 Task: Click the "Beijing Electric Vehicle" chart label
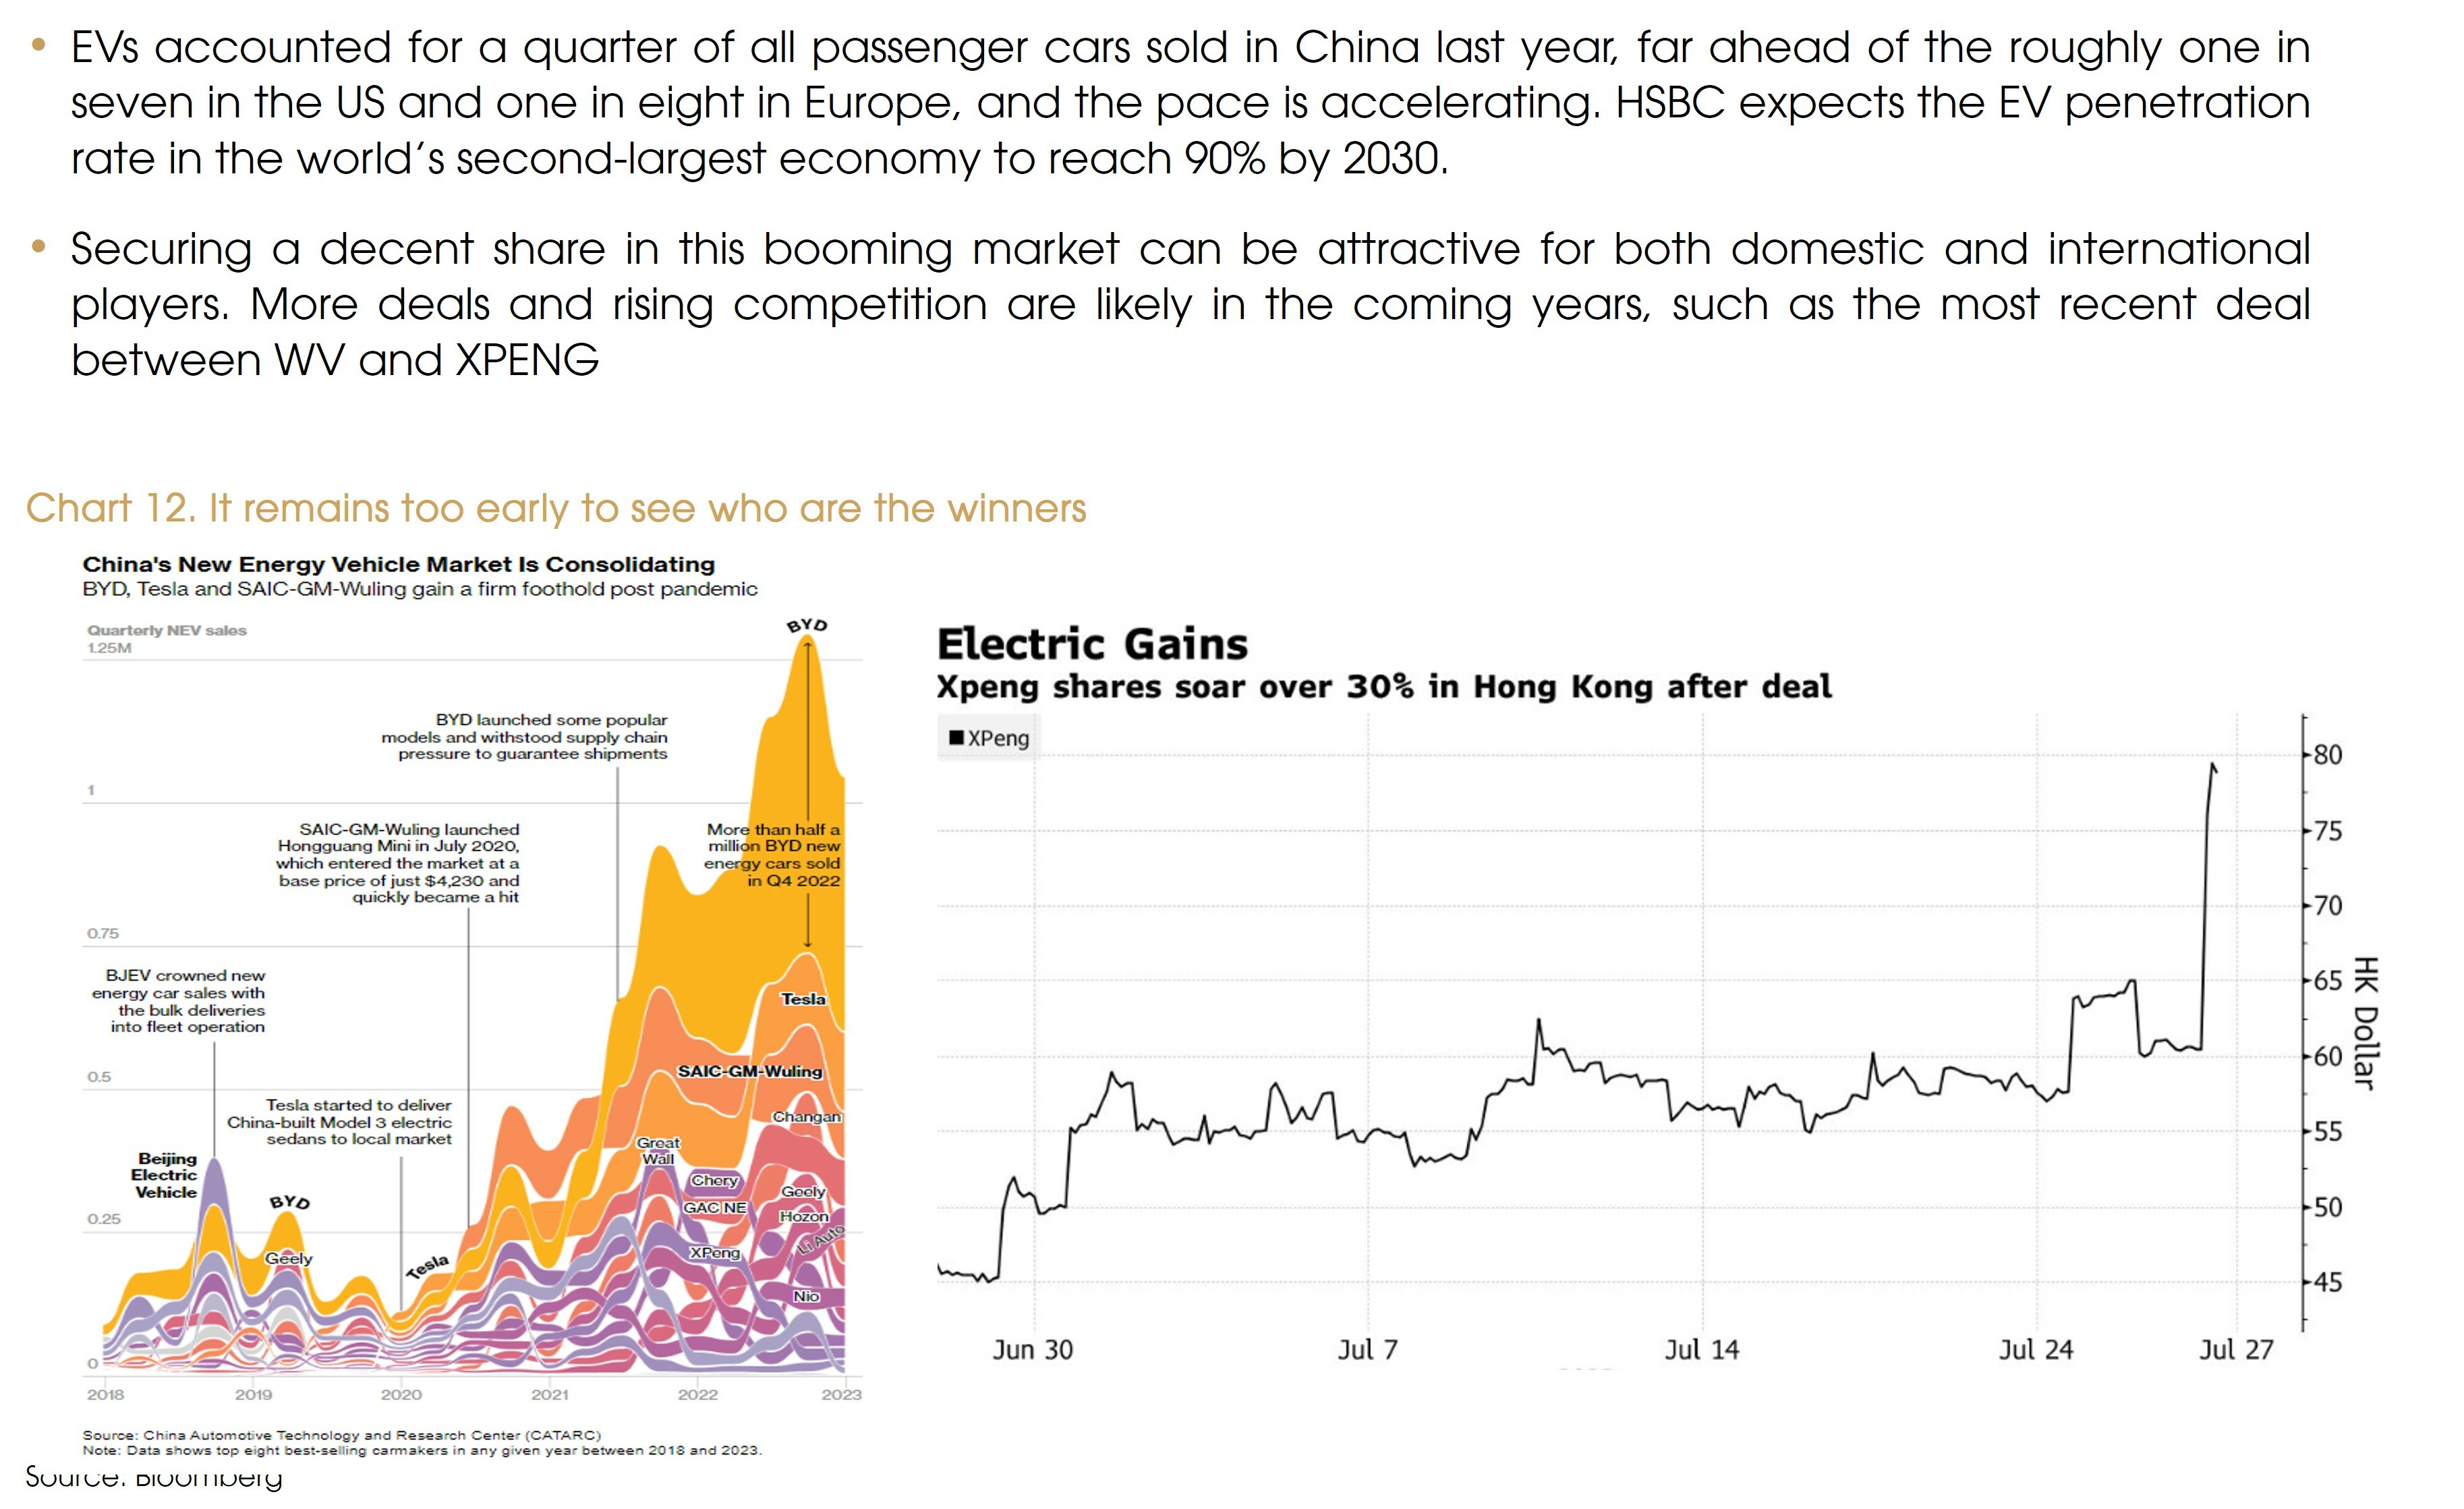166,1175
